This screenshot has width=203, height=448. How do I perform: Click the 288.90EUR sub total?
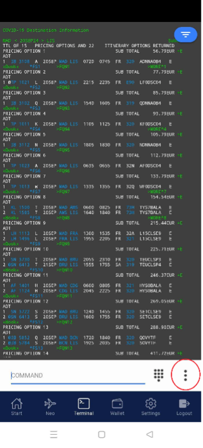point(162,328)
